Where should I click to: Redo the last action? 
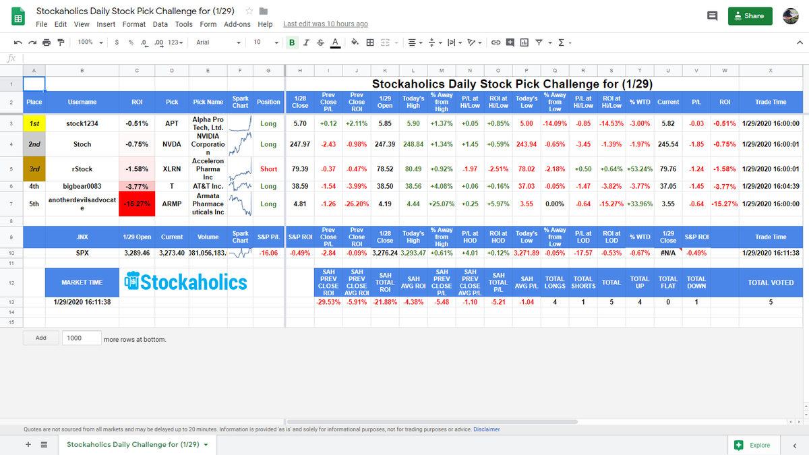click(x=31, y=42)
